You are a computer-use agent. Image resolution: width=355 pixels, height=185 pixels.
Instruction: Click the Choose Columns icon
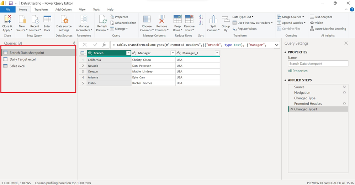[x=147, y=20]
